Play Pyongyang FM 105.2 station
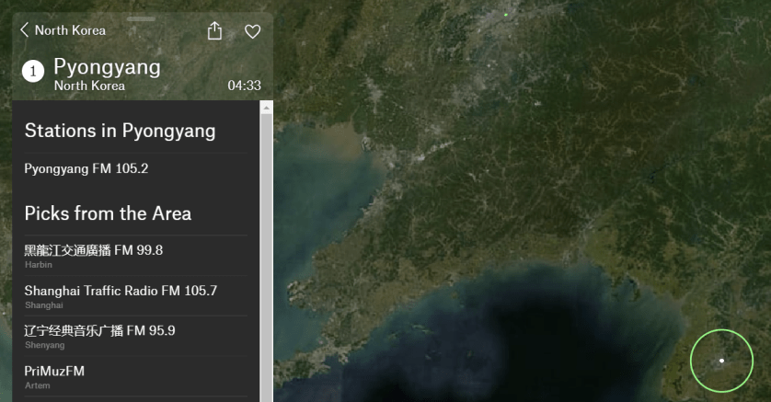Screen dimensions: 771x402 [86, 169]
